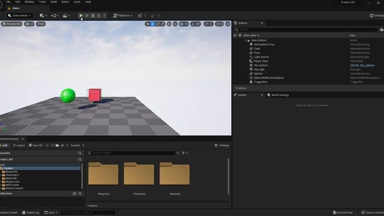
Task: Select Sky Sphere in Outliner
Action: (x=260, y=65)
